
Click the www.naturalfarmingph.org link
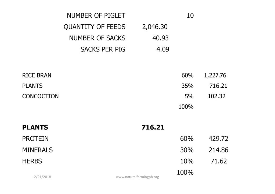(x=137, y=177)
